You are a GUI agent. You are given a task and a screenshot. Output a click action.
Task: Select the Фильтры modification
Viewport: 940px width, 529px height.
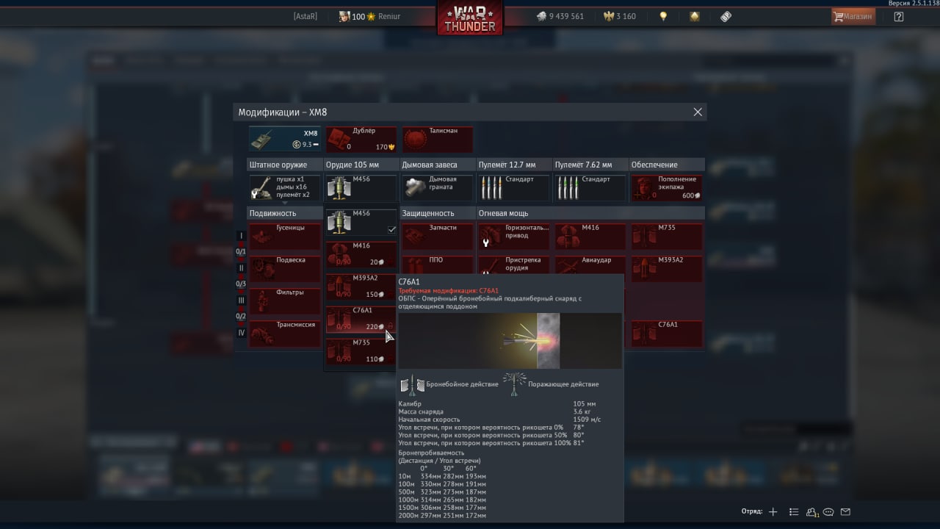[x=285, y=301]
